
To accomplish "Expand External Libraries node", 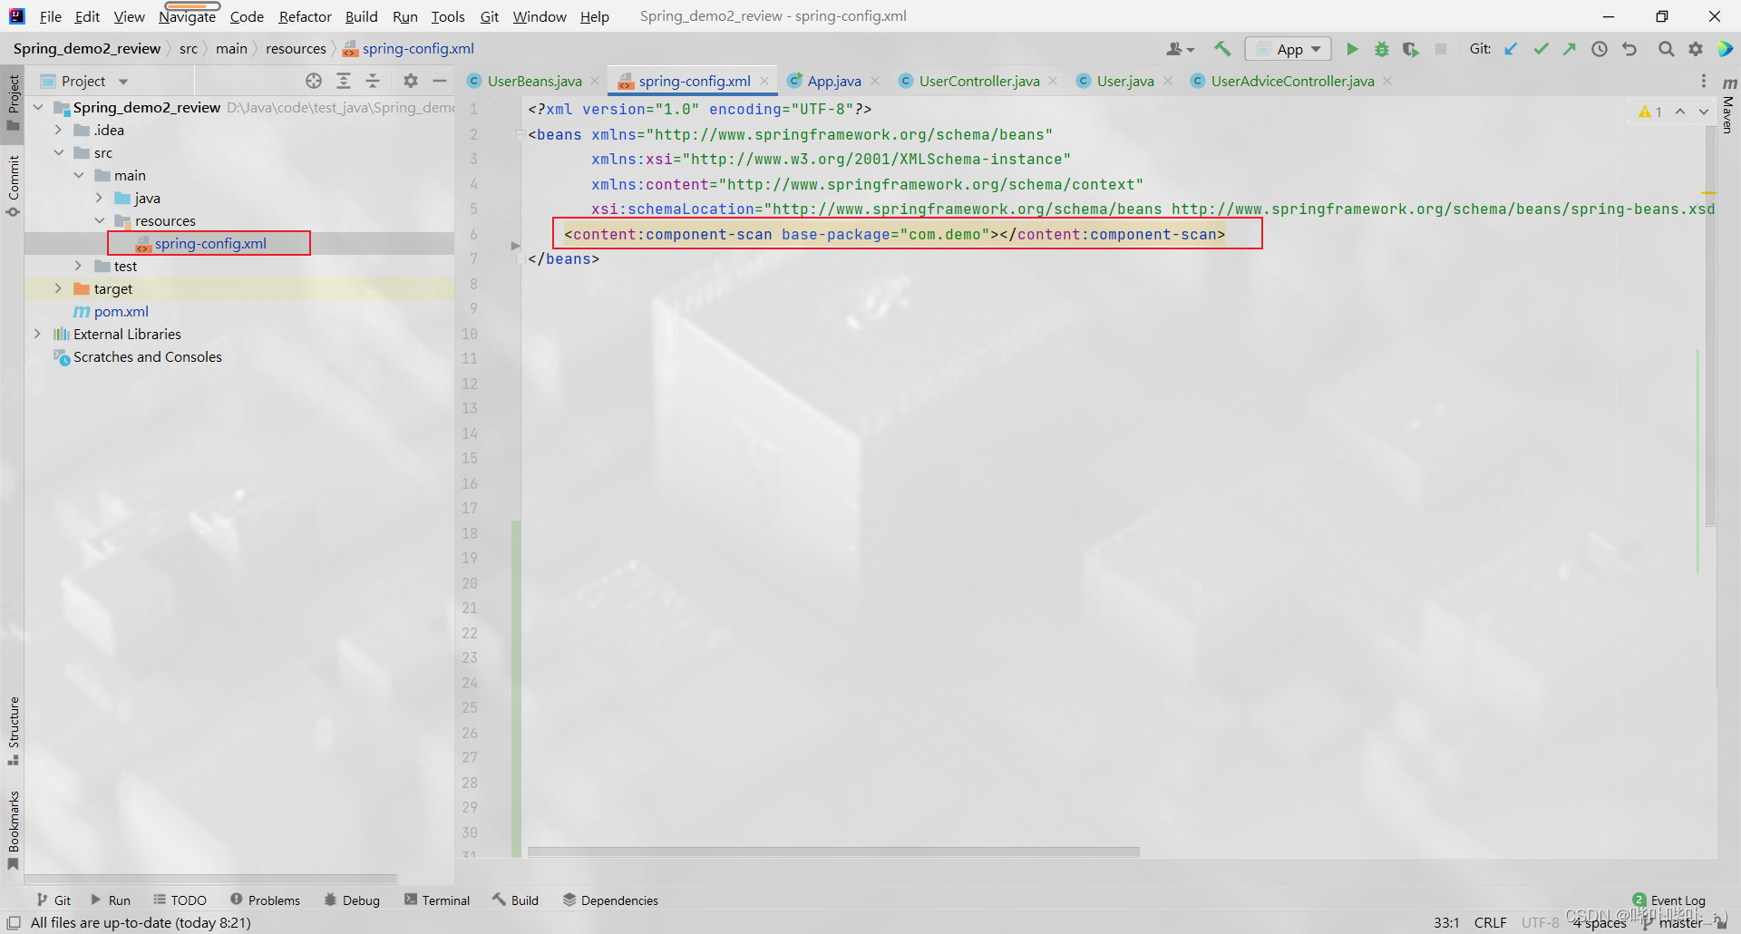I will coord(38,334).
